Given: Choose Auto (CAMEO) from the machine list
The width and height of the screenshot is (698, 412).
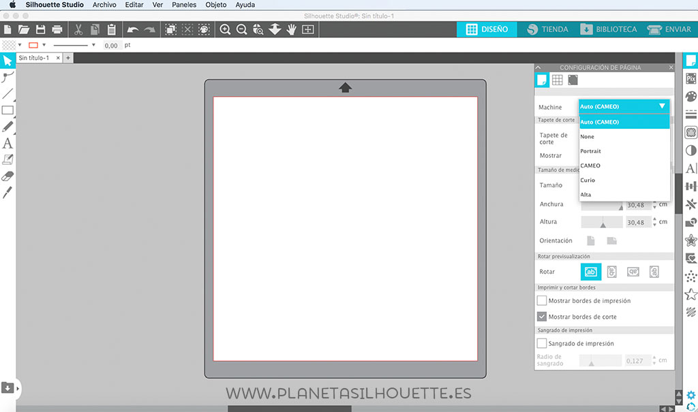Looking at the screenshot, I should tap(624, 122).
